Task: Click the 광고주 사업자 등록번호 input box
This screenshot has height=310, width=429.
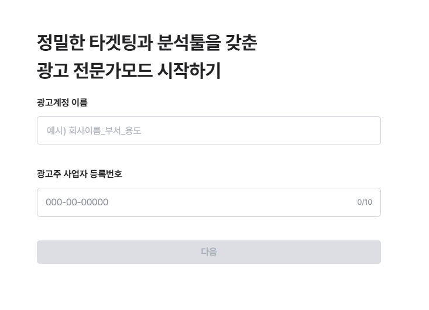Action: click(209, 202)
